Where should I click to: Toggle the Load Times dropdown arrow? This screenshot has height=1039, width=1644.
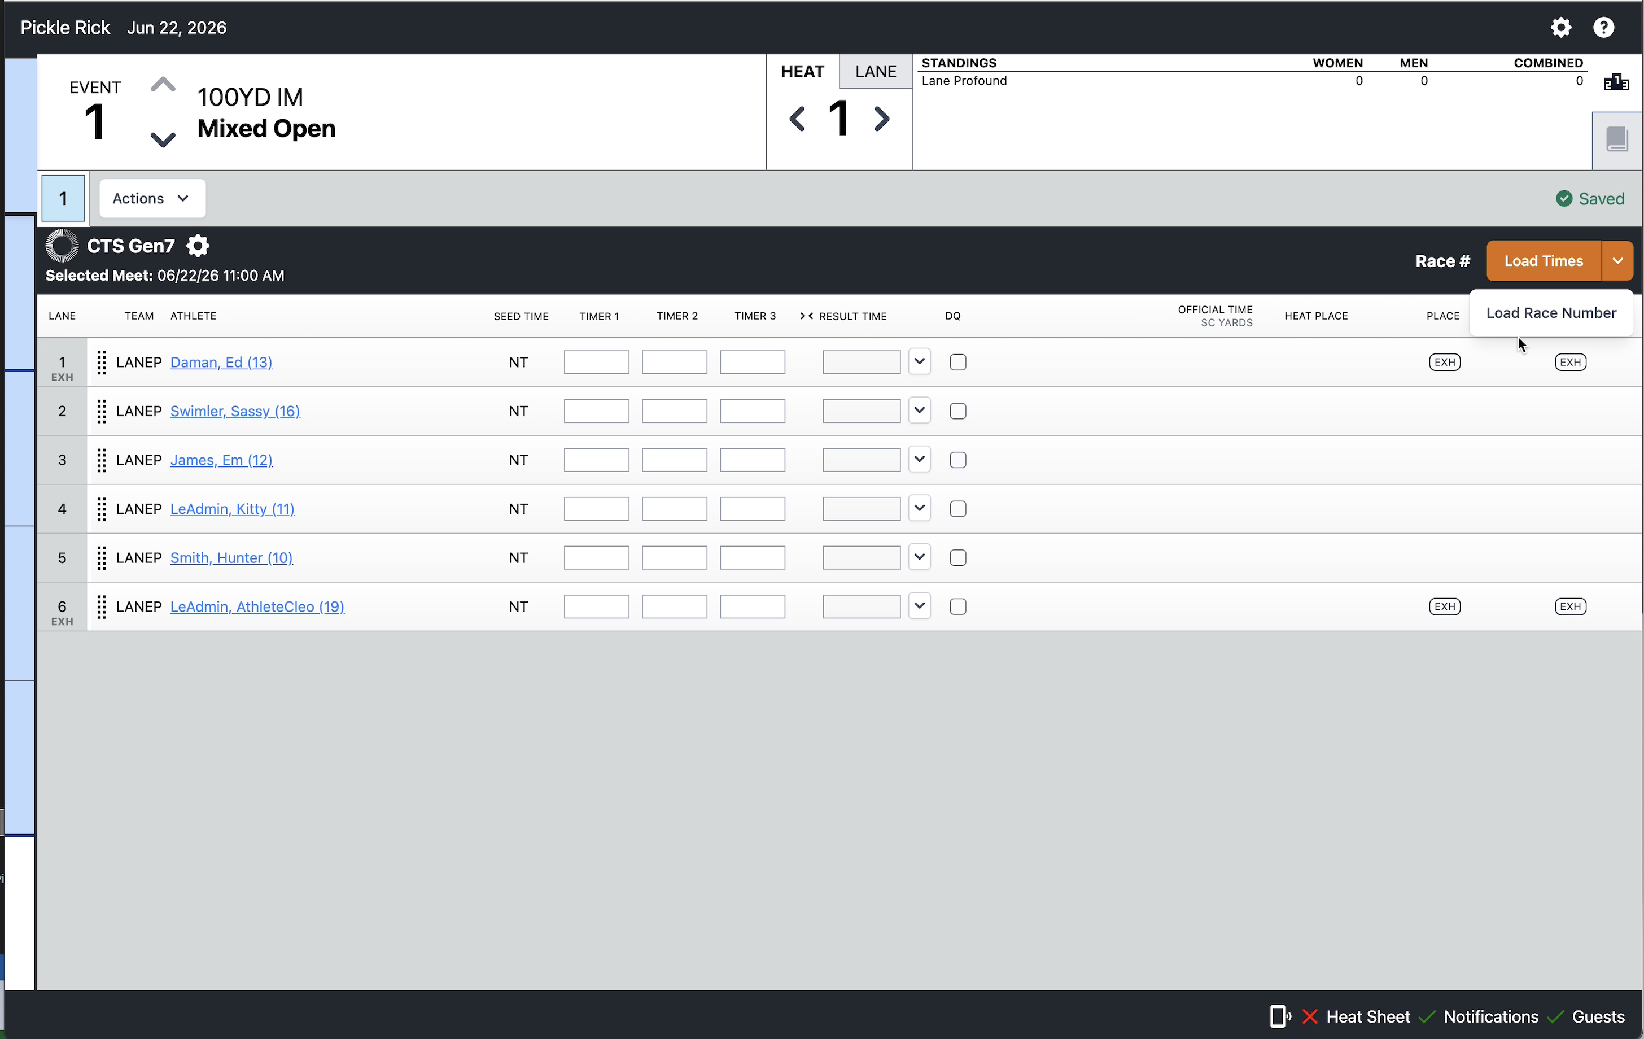[1617, 261]
